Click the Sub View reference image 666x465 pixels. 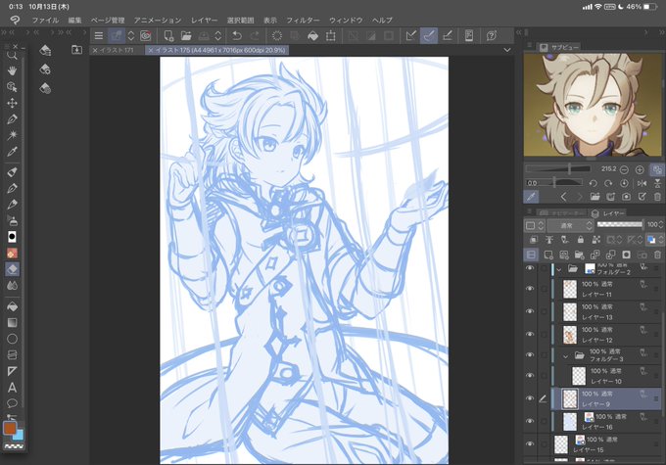(x=593, y=106)
